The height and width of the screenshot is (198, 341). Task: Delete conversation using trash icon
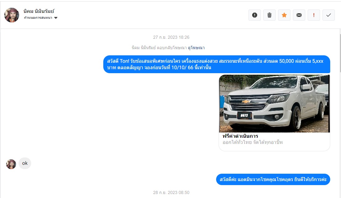click(269, 15)
